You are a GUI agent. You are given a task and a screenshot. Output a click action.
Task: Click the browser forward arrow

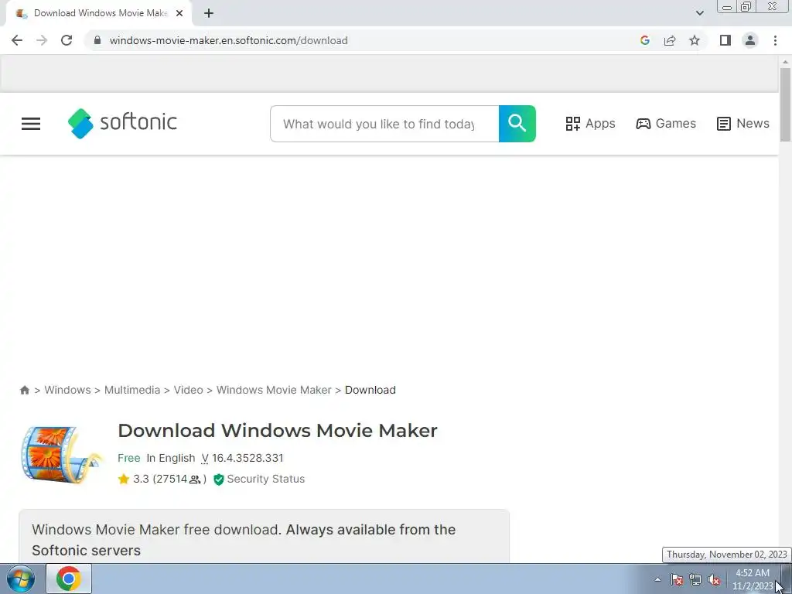(42, 40)
